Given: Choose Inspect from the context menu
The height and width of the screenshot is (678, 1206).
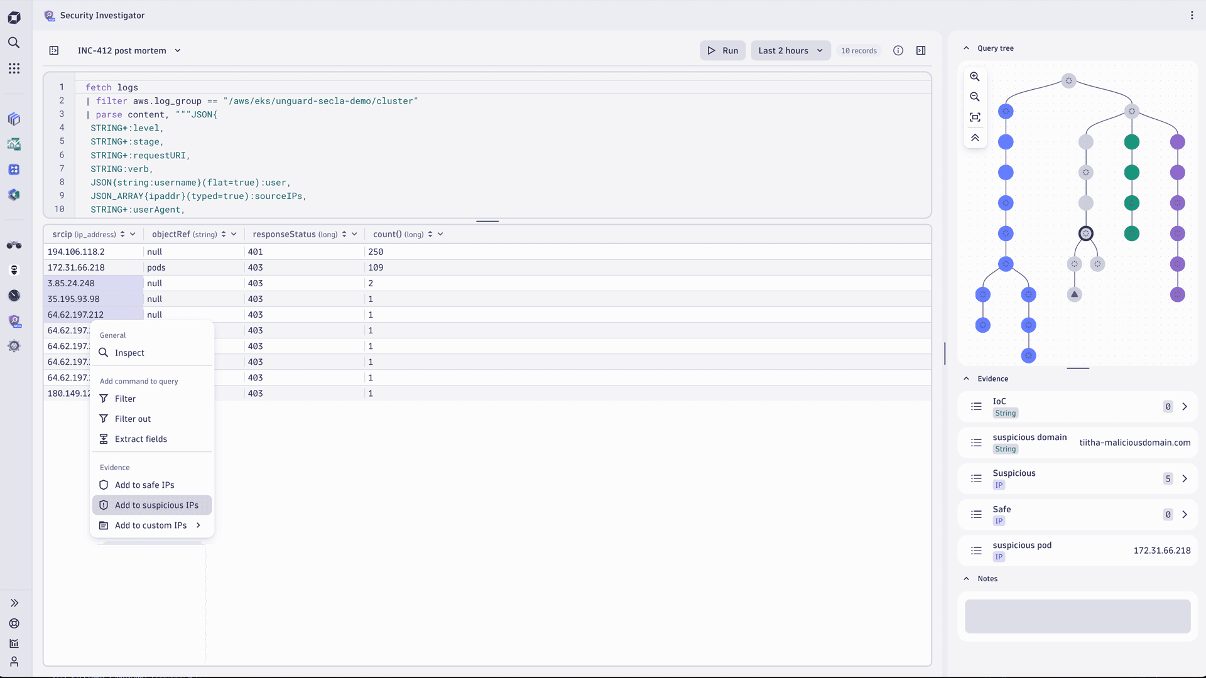Looking at the screenshot, I should click(x=152, y=353).
